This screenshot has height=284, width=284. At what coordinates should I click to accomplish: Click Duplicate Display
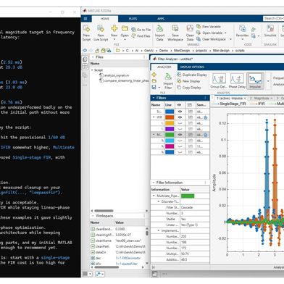click(x=192, y=75)
